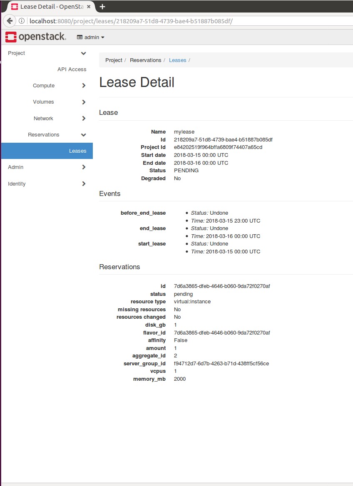Click the lease name 'mylease'
This screenshot has height=486, width=353.
click(184, 132)
